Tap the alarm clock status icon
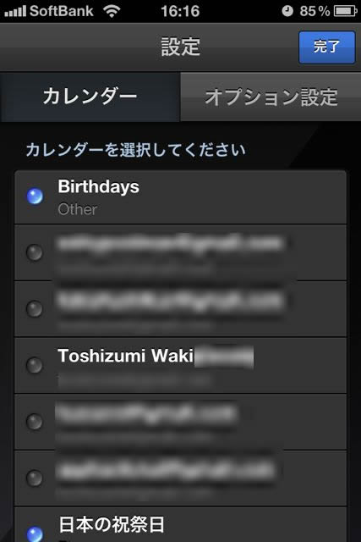 [287, 11]
